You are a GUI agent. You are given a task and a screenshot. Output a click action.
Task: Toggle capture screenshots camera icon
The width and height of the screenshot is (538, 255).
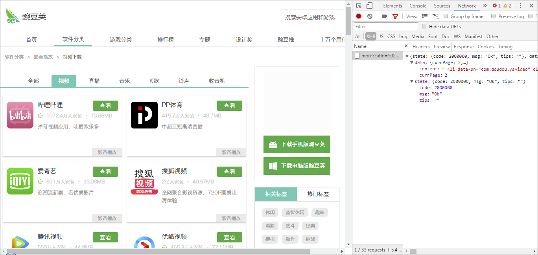pyautogui.click(x=384, y=16)
